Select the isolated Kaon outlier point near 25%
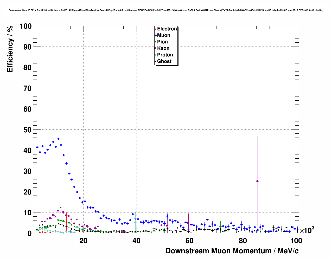Image resolution: width=332 pixels, height=259 pixels. 257,181
